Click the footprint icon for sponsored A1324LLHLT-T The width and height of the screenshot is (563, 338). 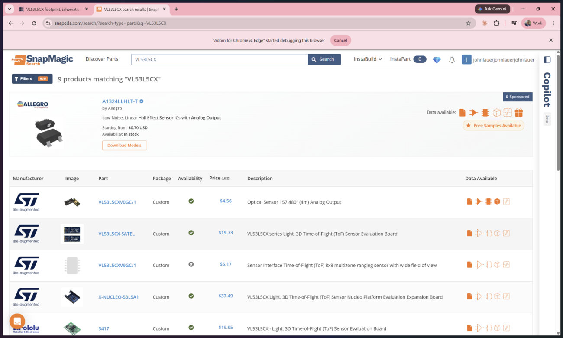(485, 113)
